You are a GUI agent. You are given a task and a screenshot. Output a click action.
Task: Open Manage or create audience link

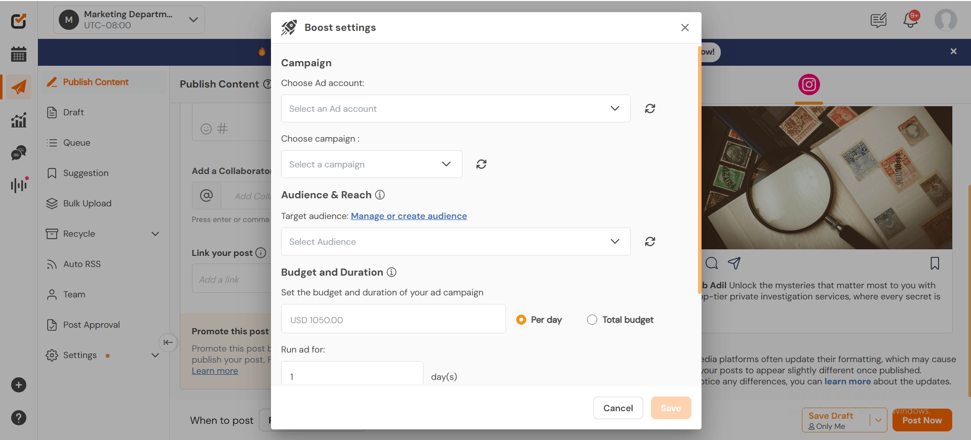click(409, 216)
